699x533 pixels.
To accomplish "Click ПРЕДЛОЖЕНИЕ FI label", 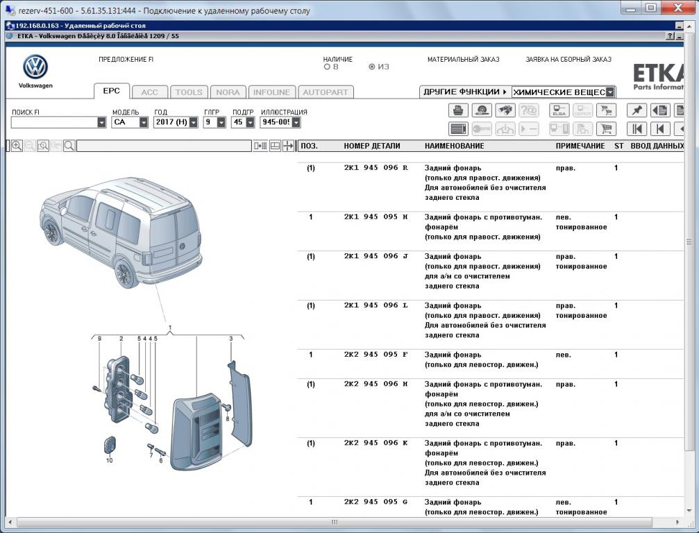I will click(x=126, y=59).
